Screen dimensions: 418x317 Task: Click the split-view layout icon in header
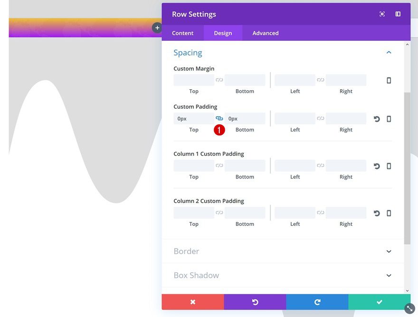[398, 14]
